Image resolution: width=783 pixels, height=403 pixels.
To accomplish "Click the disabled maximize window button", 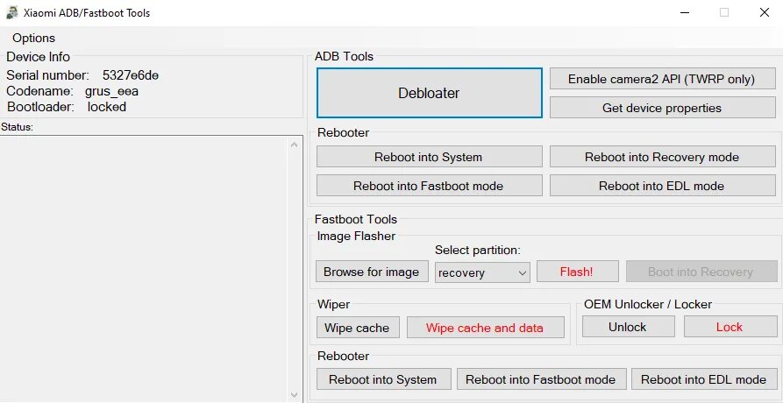I will click(724, 12).
